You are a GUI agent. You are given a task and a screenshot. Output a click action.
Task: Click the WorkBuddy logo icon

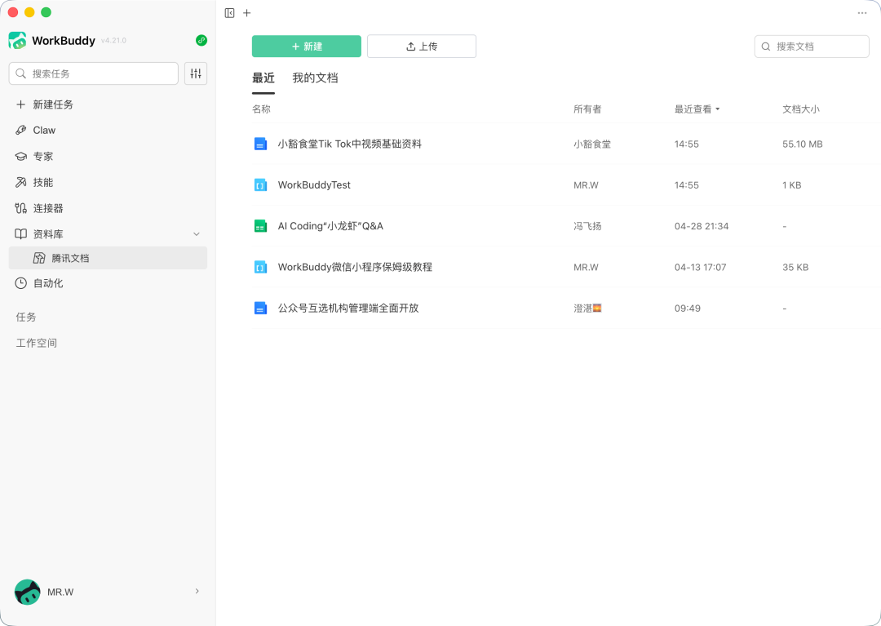(x=17, y=41)
